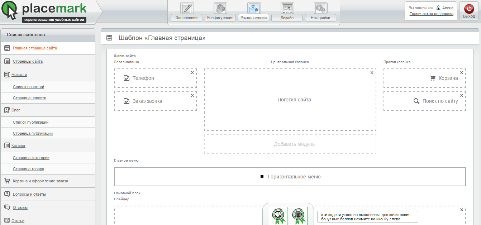Image resolution: width=481 pixels, height=225 pixels.
Task: Open Страница публикации template
Action: click(33, 134)
